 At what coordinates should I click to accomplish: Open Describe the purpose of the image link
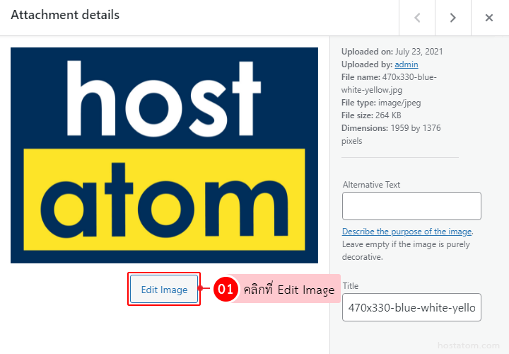(x=406, y=232)
